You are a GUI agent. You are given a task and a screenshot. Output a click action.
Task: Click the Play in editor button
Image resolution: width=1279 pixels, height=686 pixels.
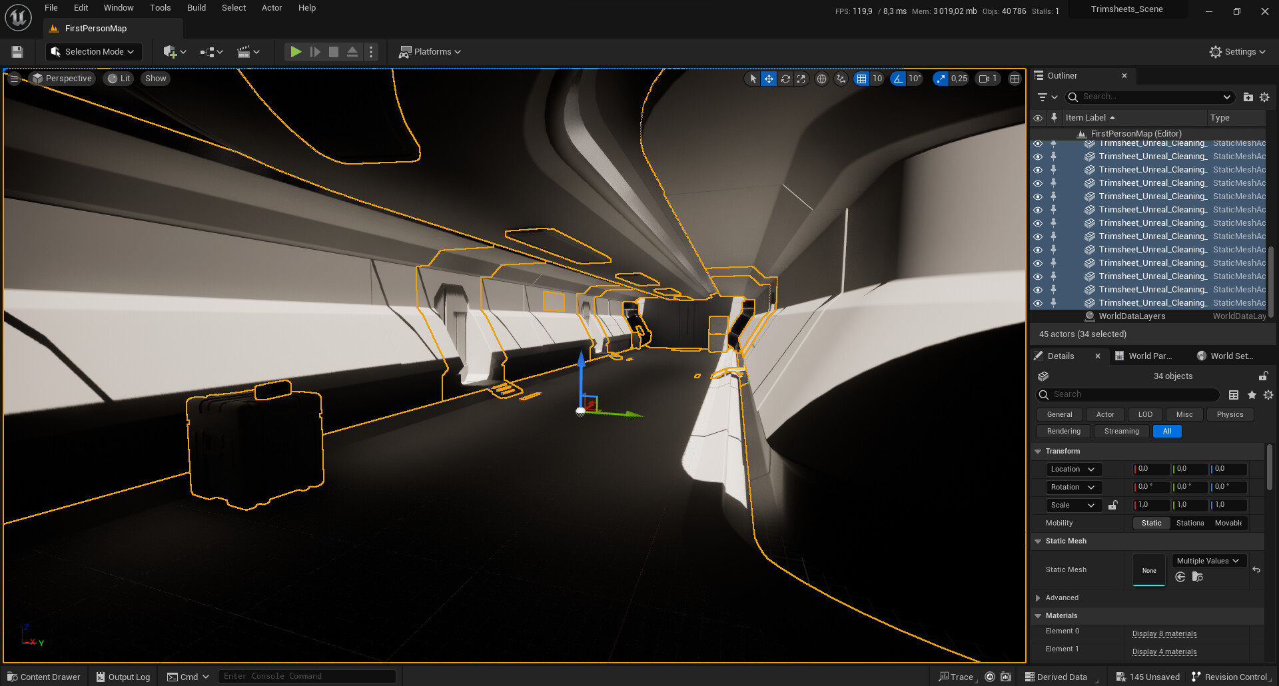tap(296, 52)
